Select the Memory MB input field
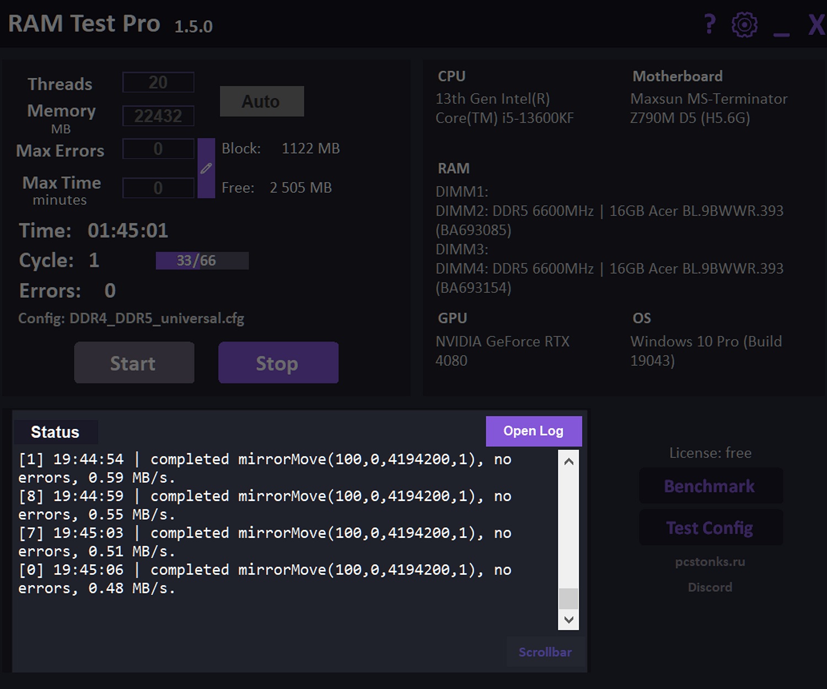This screenshot has width=827, height=689. [158, 116]
